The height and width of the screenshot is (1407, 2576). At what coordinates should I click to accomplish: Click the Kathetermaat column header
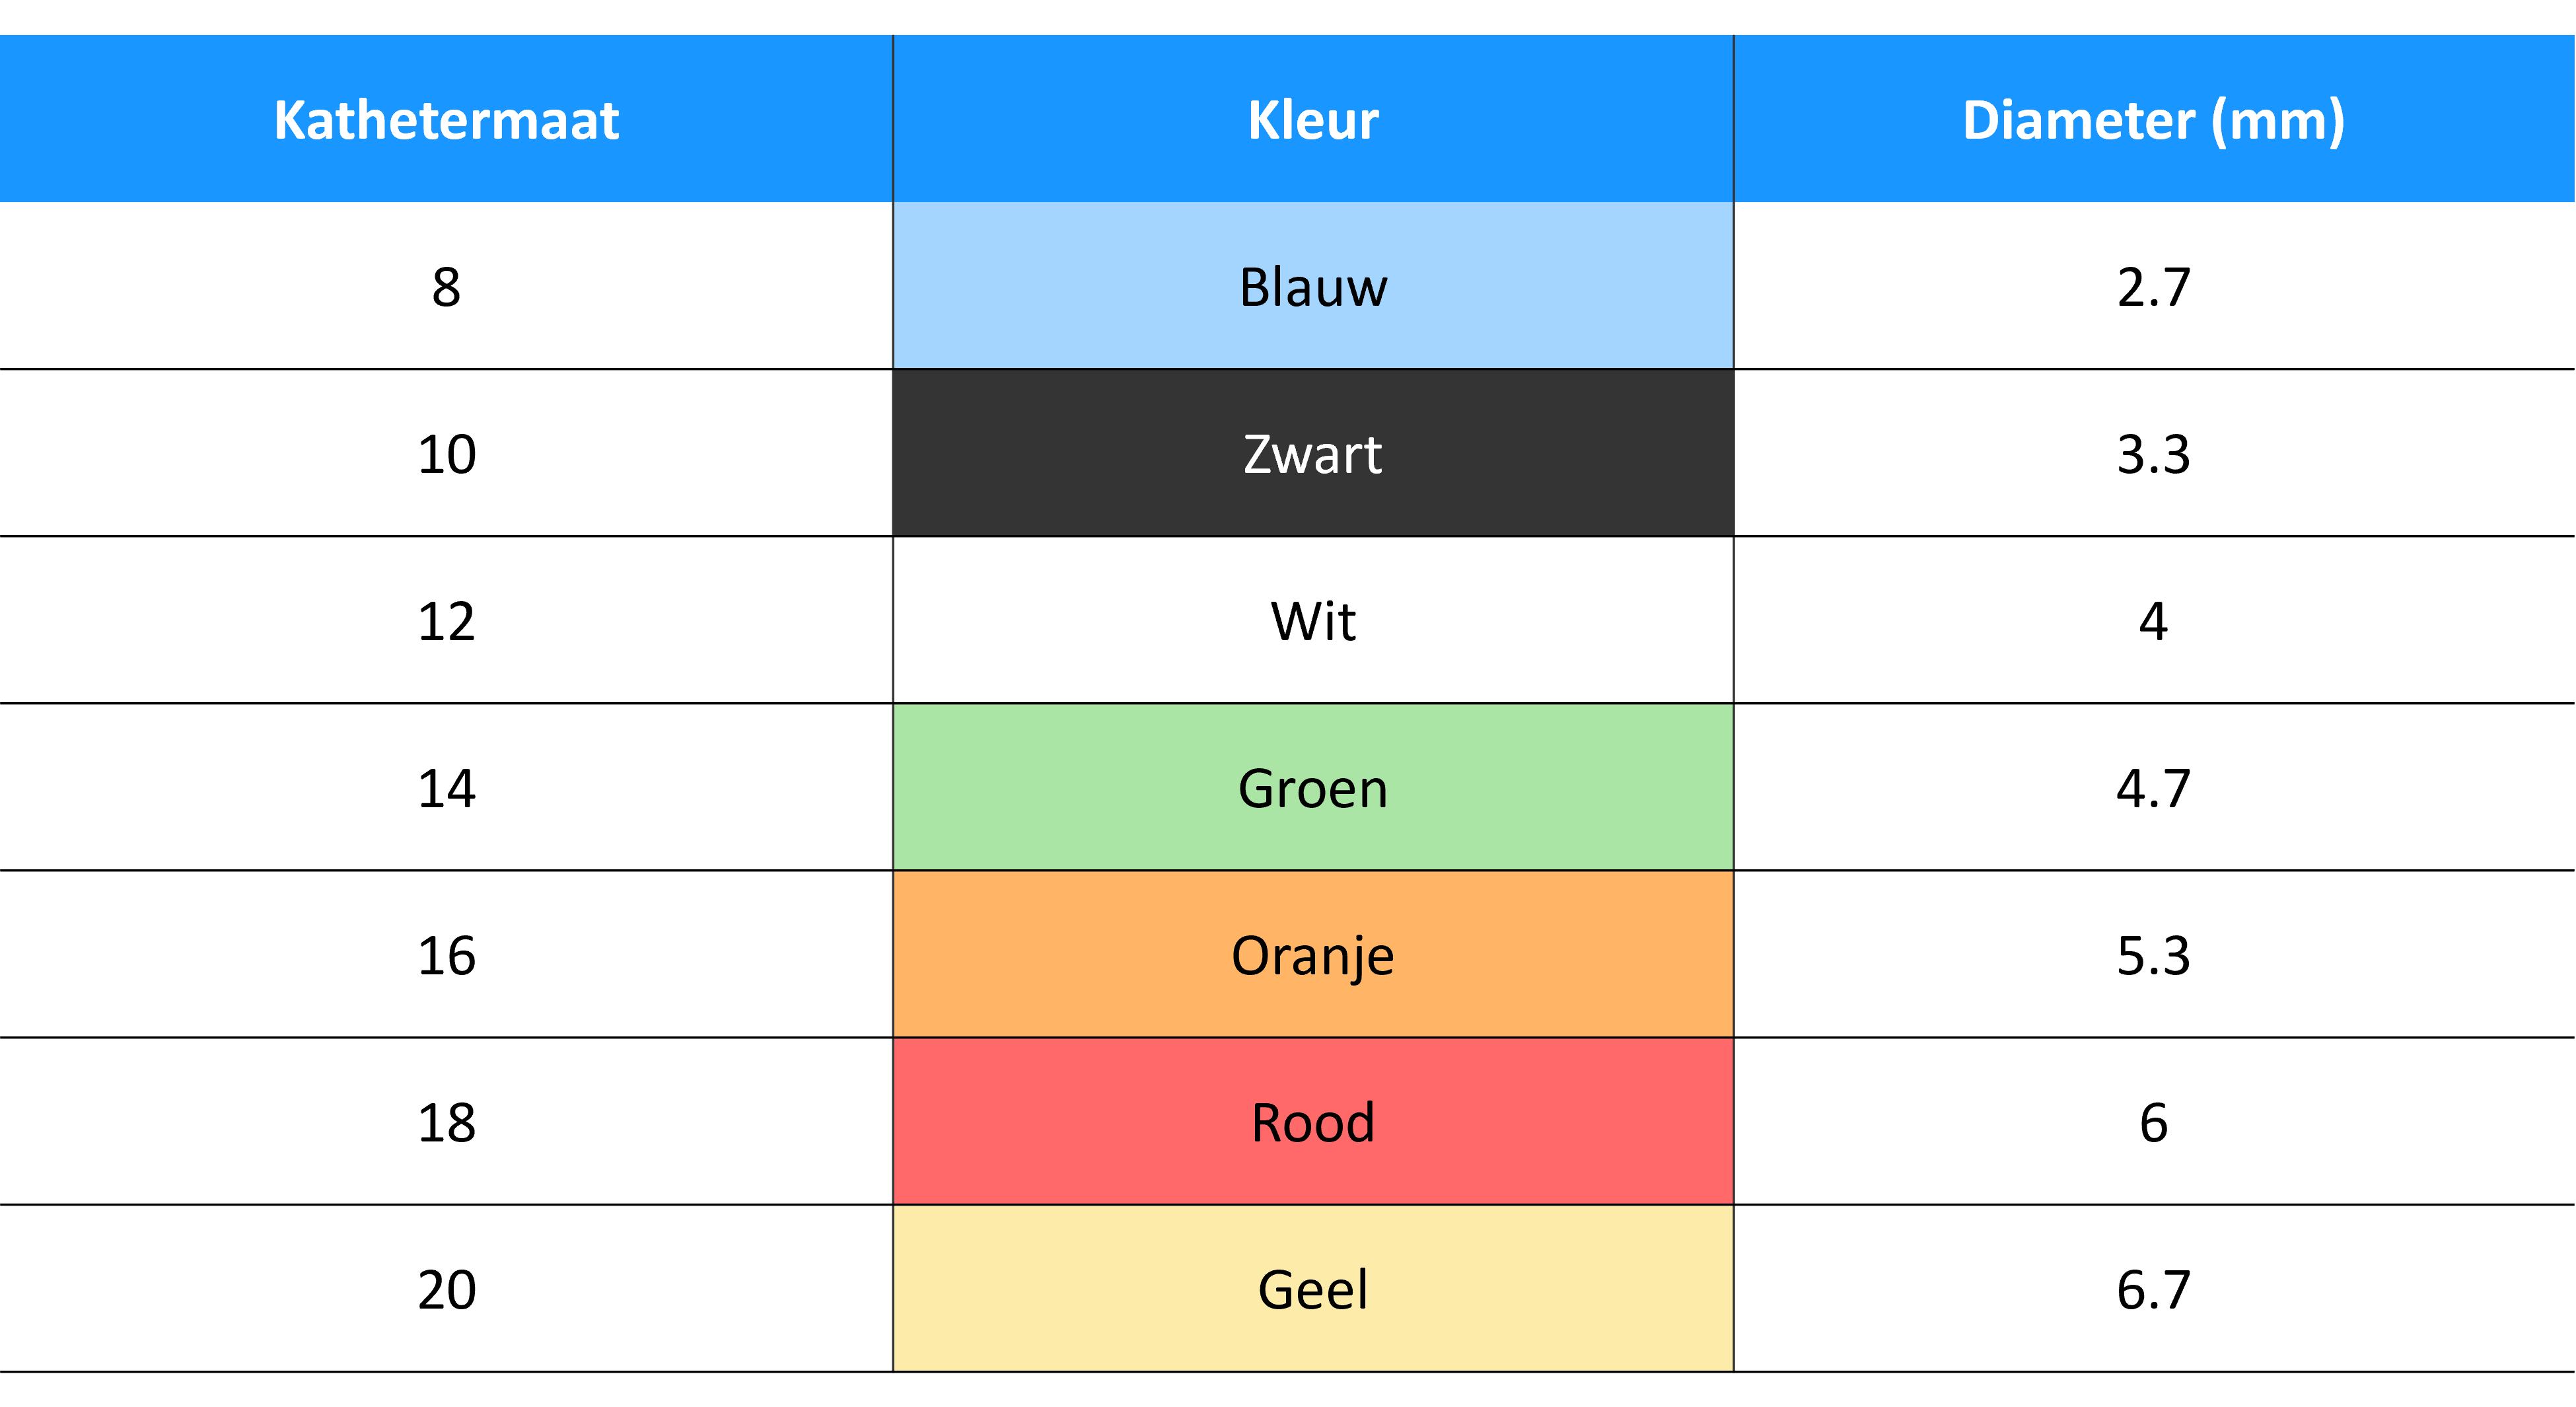click(446, 119)
